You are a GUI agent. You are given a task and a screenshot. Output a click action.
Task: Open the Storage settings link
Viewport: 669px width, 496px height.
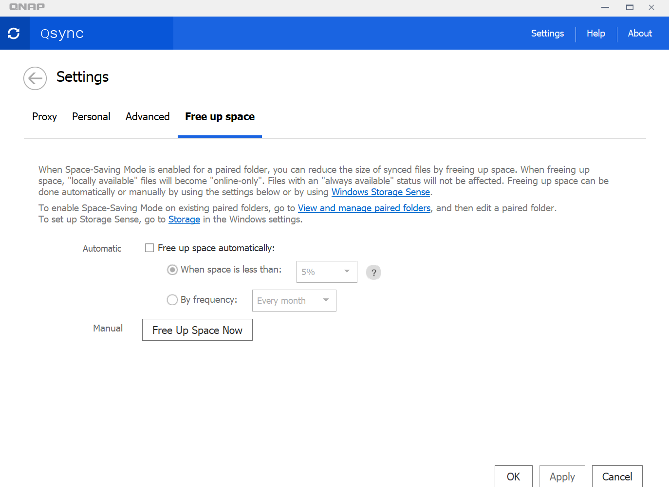pos(184,220)
